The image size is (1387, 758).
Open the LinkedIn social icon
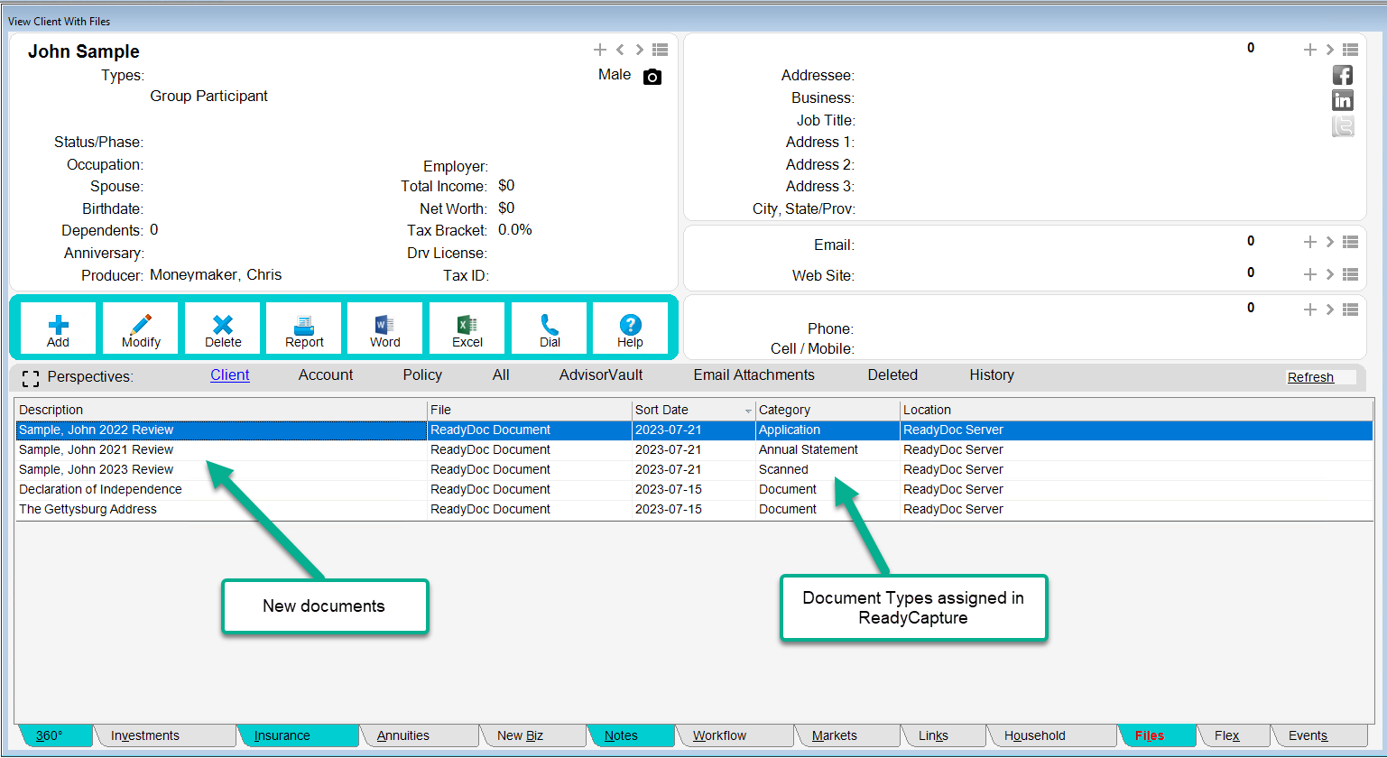[x=1343, y=100]
